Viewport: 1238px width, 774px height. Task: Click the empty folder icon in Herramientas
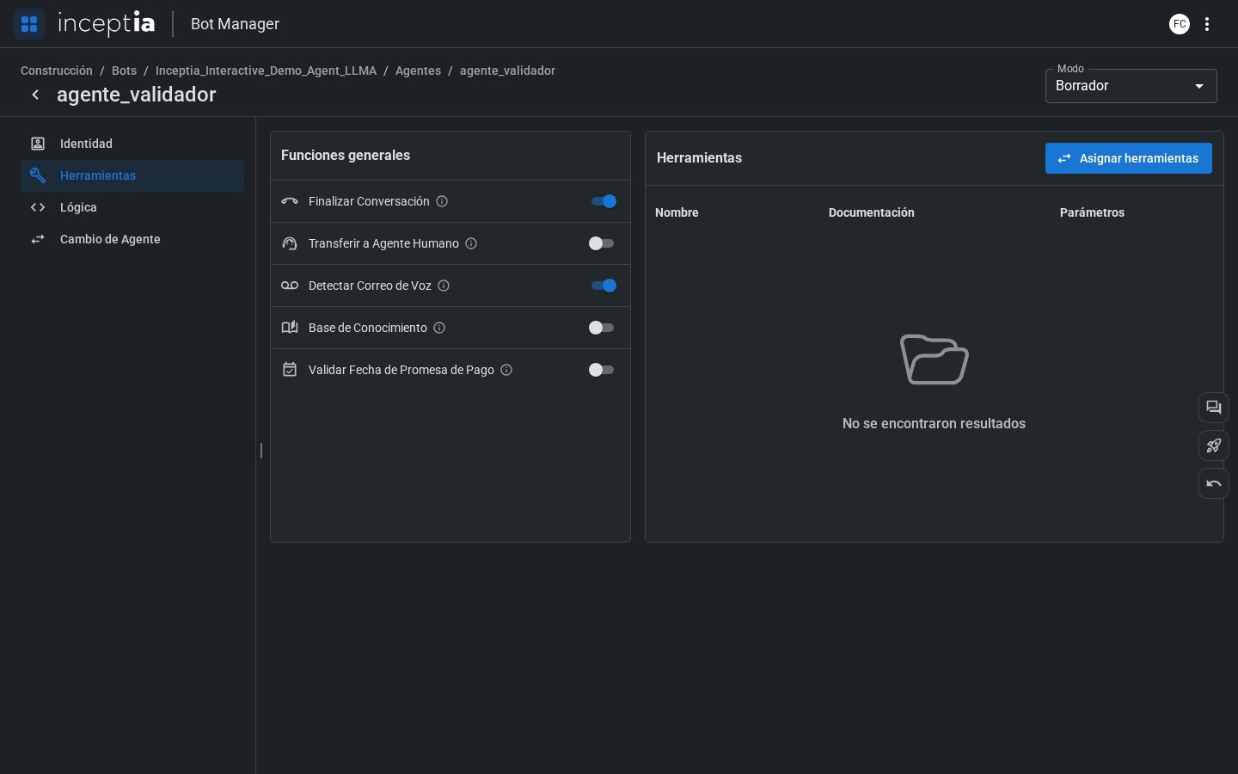pyautogui.click(x=935, y=359)
